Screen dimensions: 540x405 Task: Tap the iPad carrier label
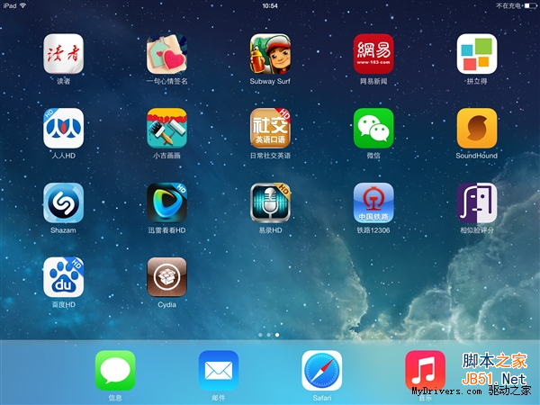click(10, 6)
